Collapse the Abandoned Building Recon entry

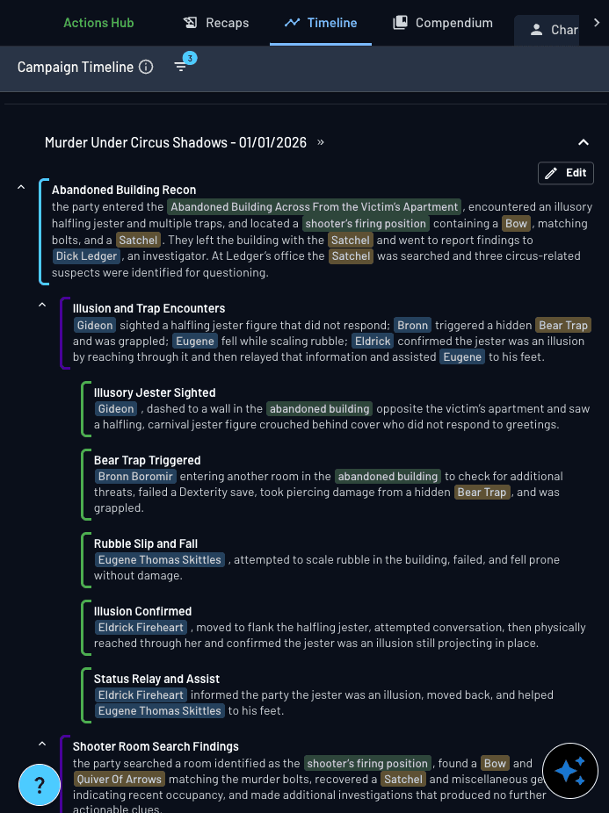coord(22,186)
